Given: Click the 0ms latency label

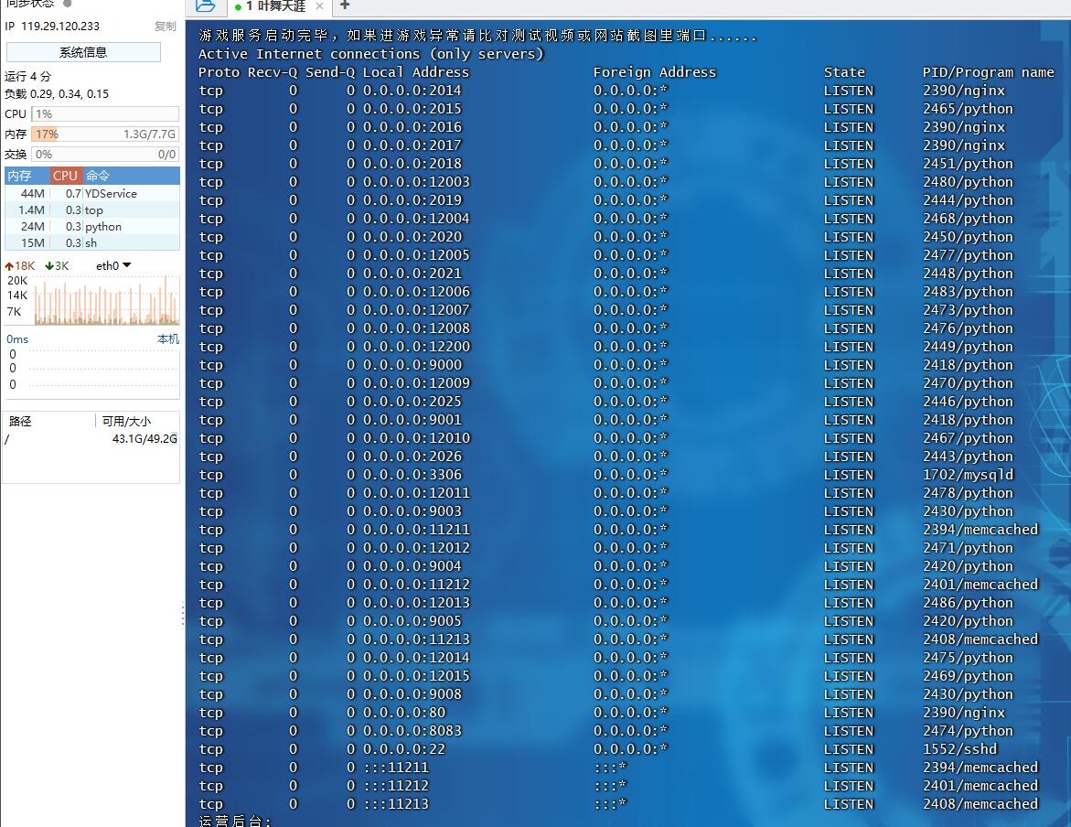Looking at the screenshot, I should (17, 339).
